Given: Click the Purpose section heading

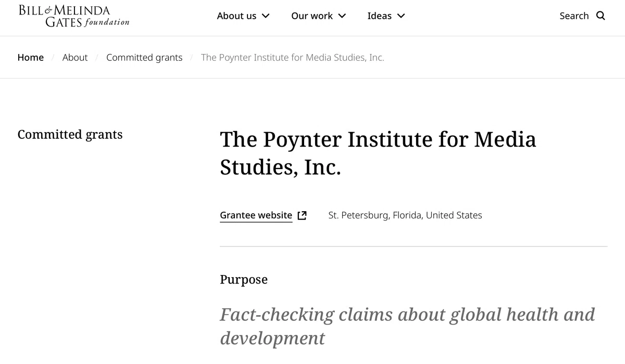Looking at the screenshot, I should point(244,280).
